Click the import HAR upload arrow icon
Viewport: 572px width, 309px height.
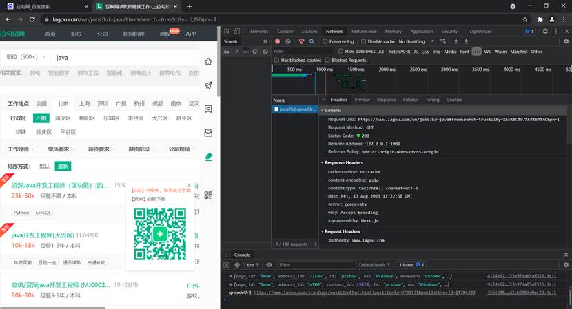(x=456, y=41)
